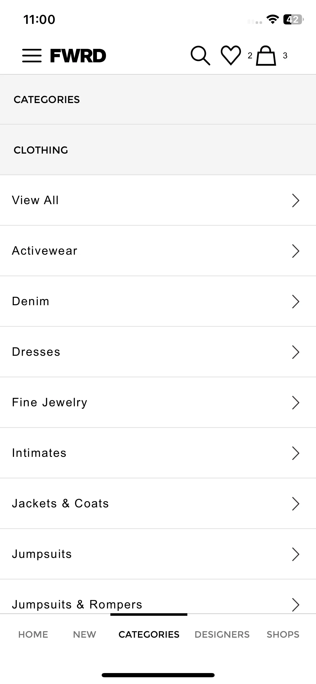Expand the View All chevron
This screenshot has height=684, width=316.
[x=295, y=200]
